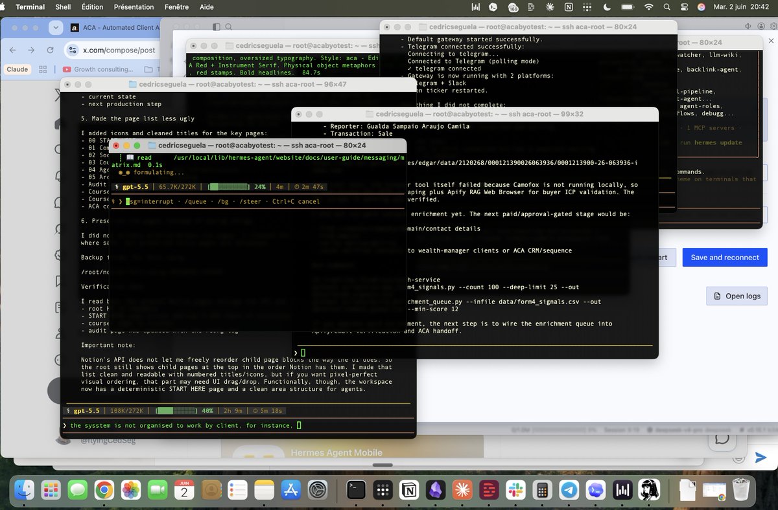Open the minimized window in the dock
The width and height of the screenshot is (778, 510).
(714, 491)
